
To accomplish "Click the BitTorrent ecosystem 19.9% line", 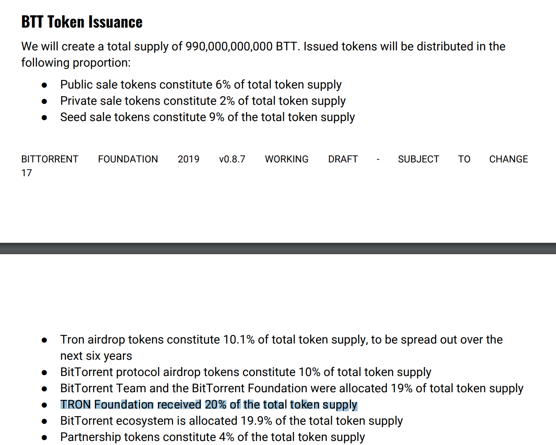I will point(231,421).
